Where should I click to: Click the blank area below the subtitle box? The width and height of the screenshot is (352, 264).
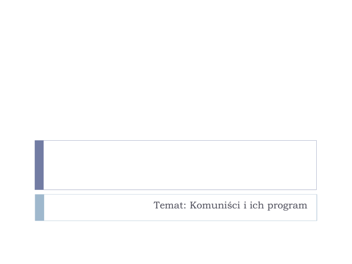point(176,243)
